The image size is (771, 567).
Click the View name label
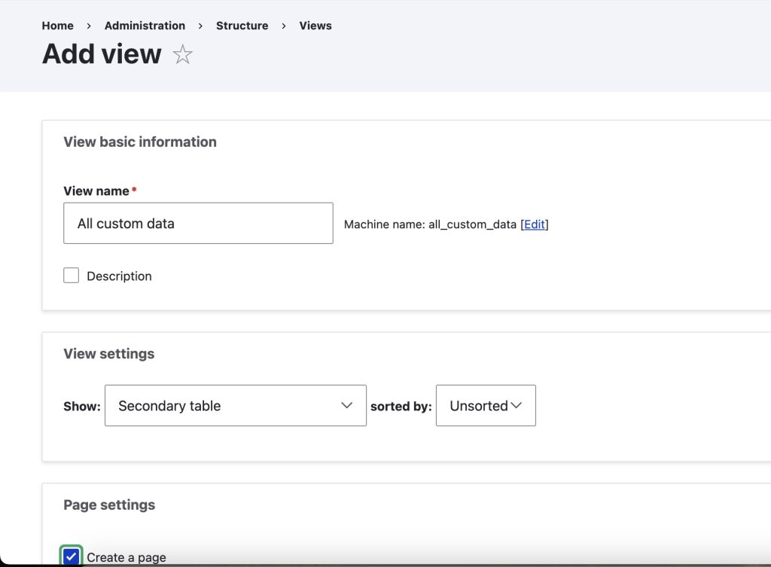[96, 191]
